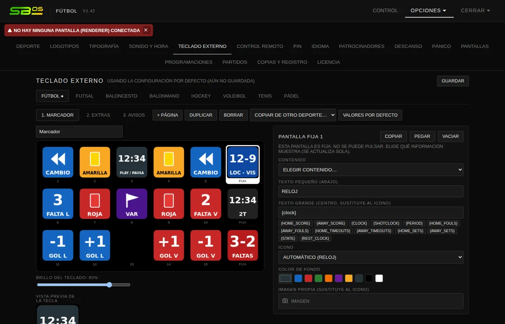The image size is (505, 324).
Task: Select the CAMBIO key numbered 1
Action: tap(58, 162)
